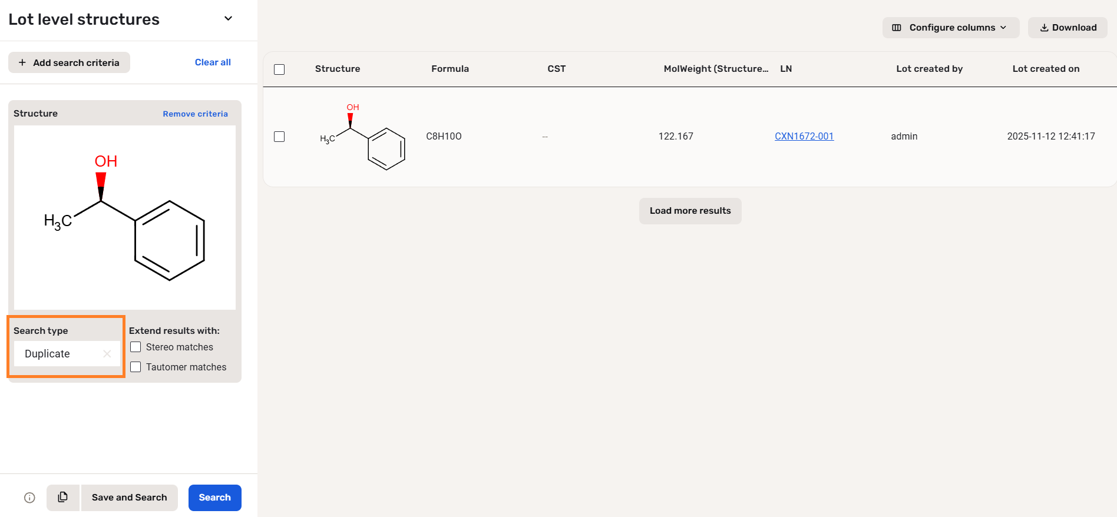
Task: Expand the Lot level structures dropdown
Action: pos(229,19)
